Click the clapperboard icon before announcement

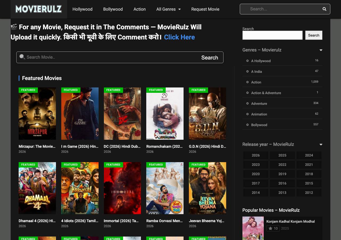[x=14, y=27]
